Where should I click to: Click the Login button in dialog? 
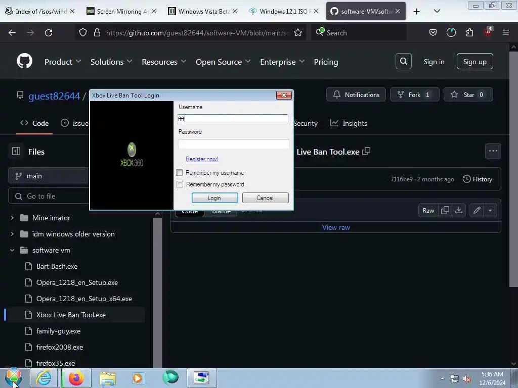(214, 198)
